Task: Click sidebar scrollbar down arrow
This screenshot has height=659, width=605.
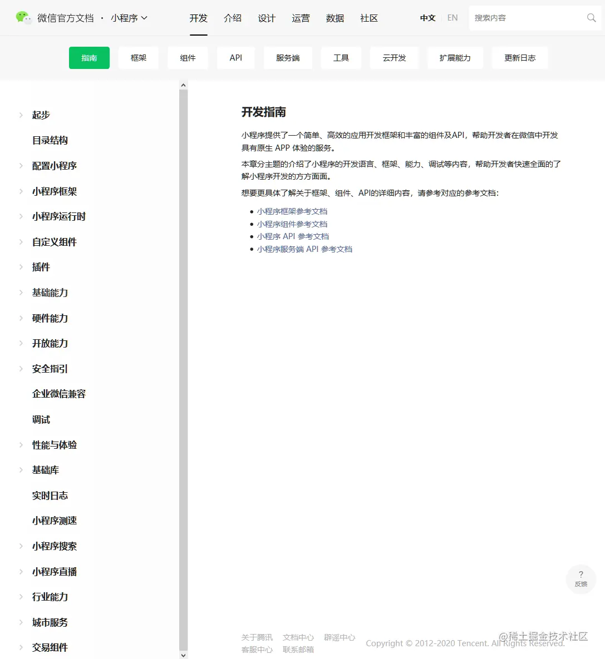Action: pos(183,655)
